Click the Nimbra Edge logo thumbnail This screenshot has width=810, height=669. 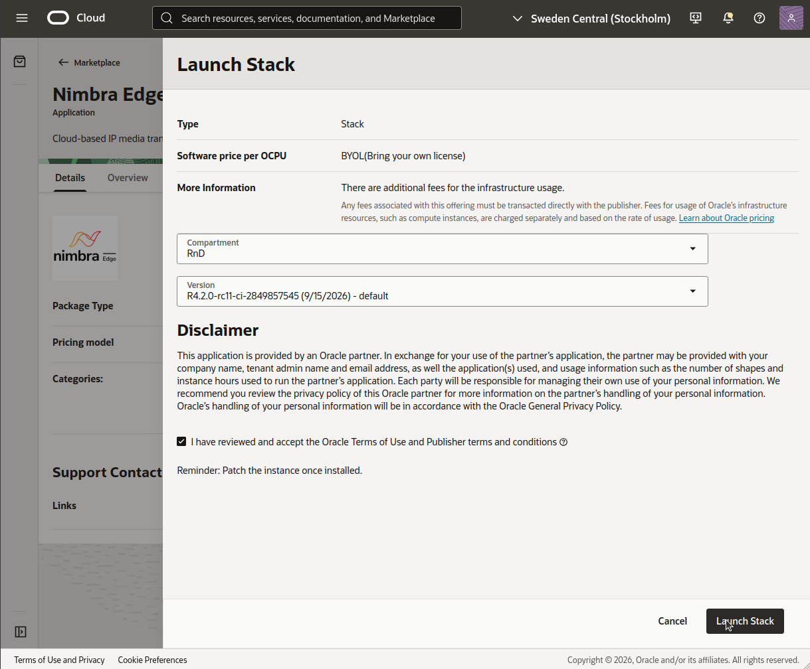coord(85,248)
